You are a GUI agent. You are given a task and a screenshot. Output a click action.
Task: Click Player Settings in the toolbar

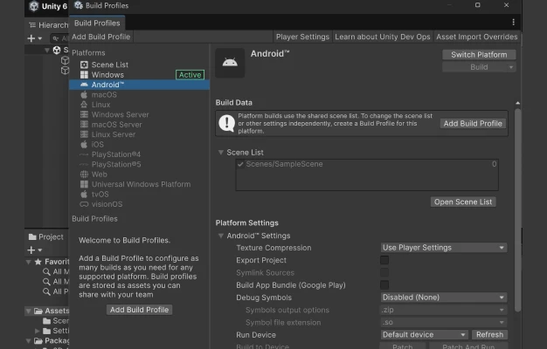click(x=302, y=37)
